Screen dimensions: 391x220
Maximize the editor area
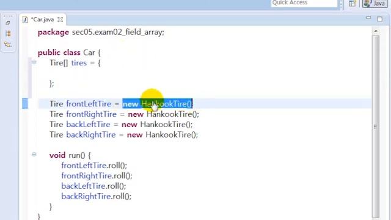[379, 19]
